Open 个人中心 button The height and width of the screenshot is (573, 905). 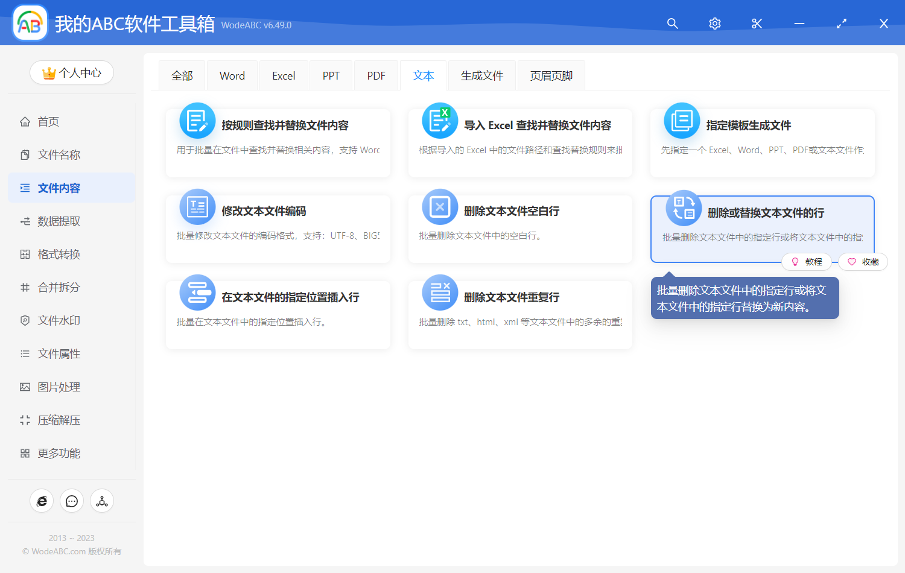pos(72,73)
